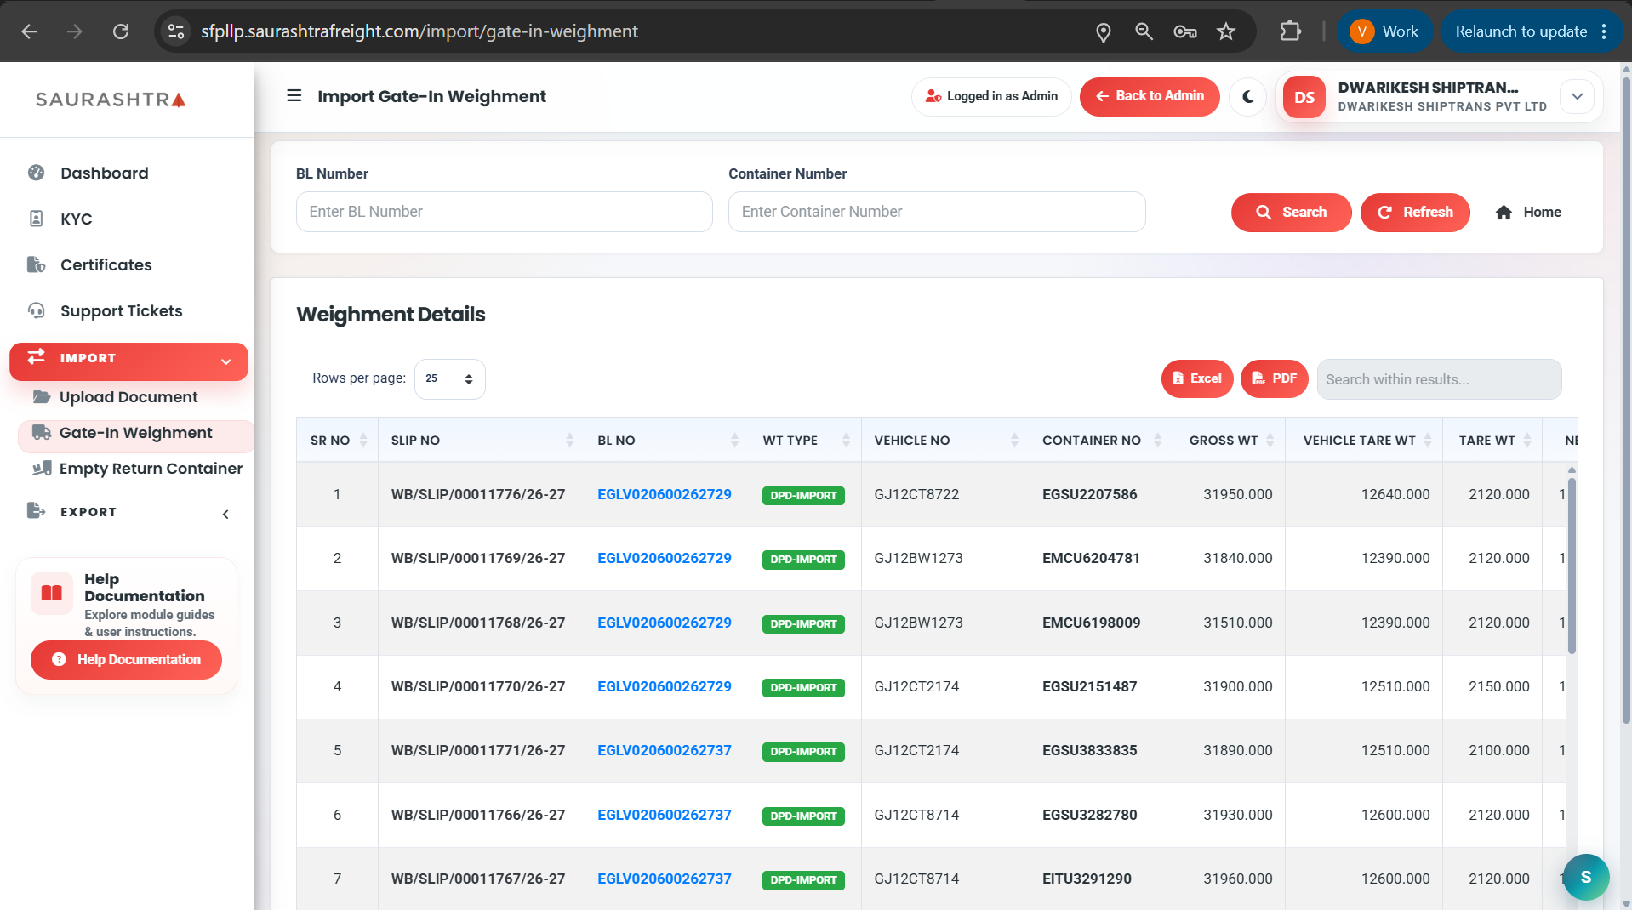Click the location permission pin icon
The height and width of the screenshot is (910, 1632).
click(1103, 32)
